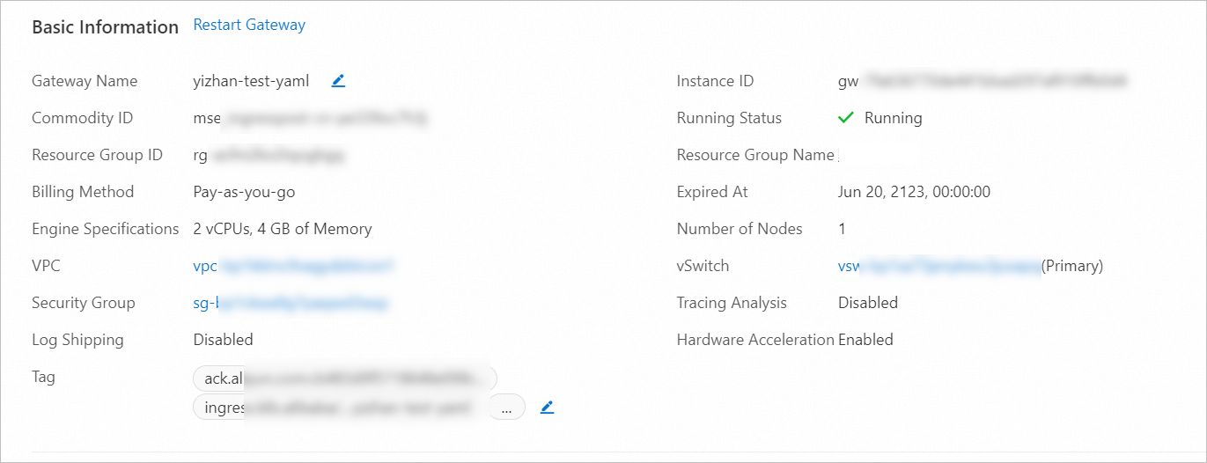The image size is (1207, 463).
Task: Click the Billing Method label
Action: pos(83,192)
